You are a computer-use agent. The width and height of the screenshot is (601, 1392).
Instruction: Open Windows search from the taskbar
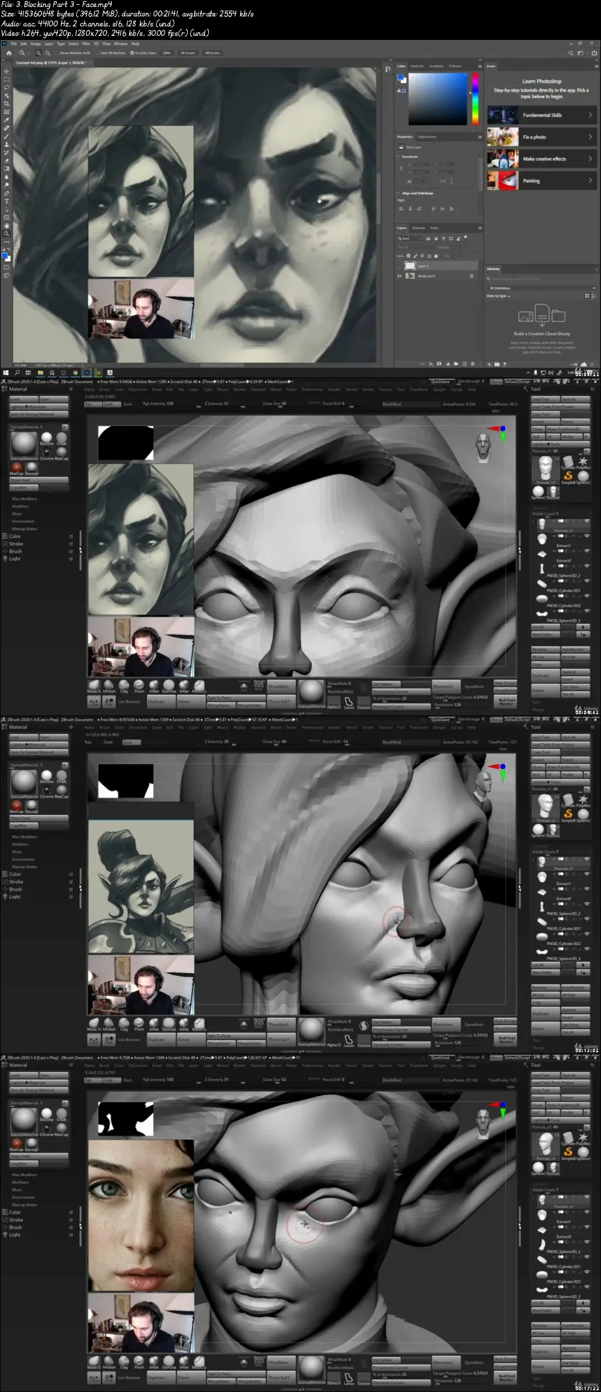tap(18, 373)
